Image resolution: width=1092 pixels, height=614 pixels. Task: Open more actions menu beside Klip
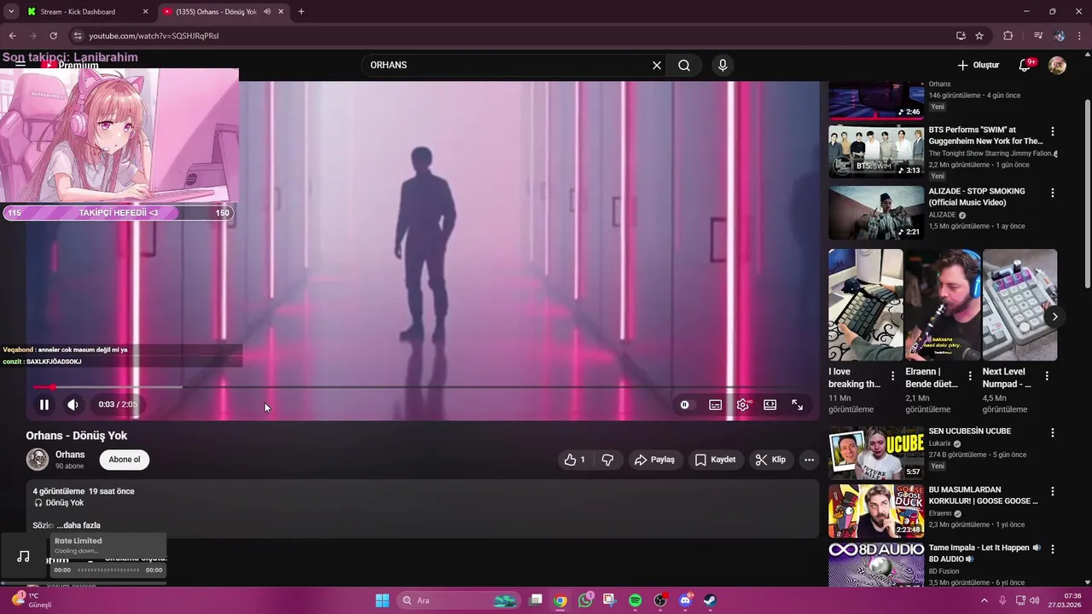[809, 460]
